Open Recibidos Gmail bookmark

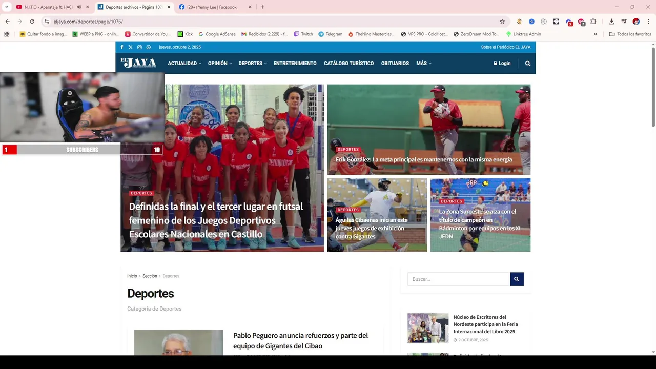point(264,34)
